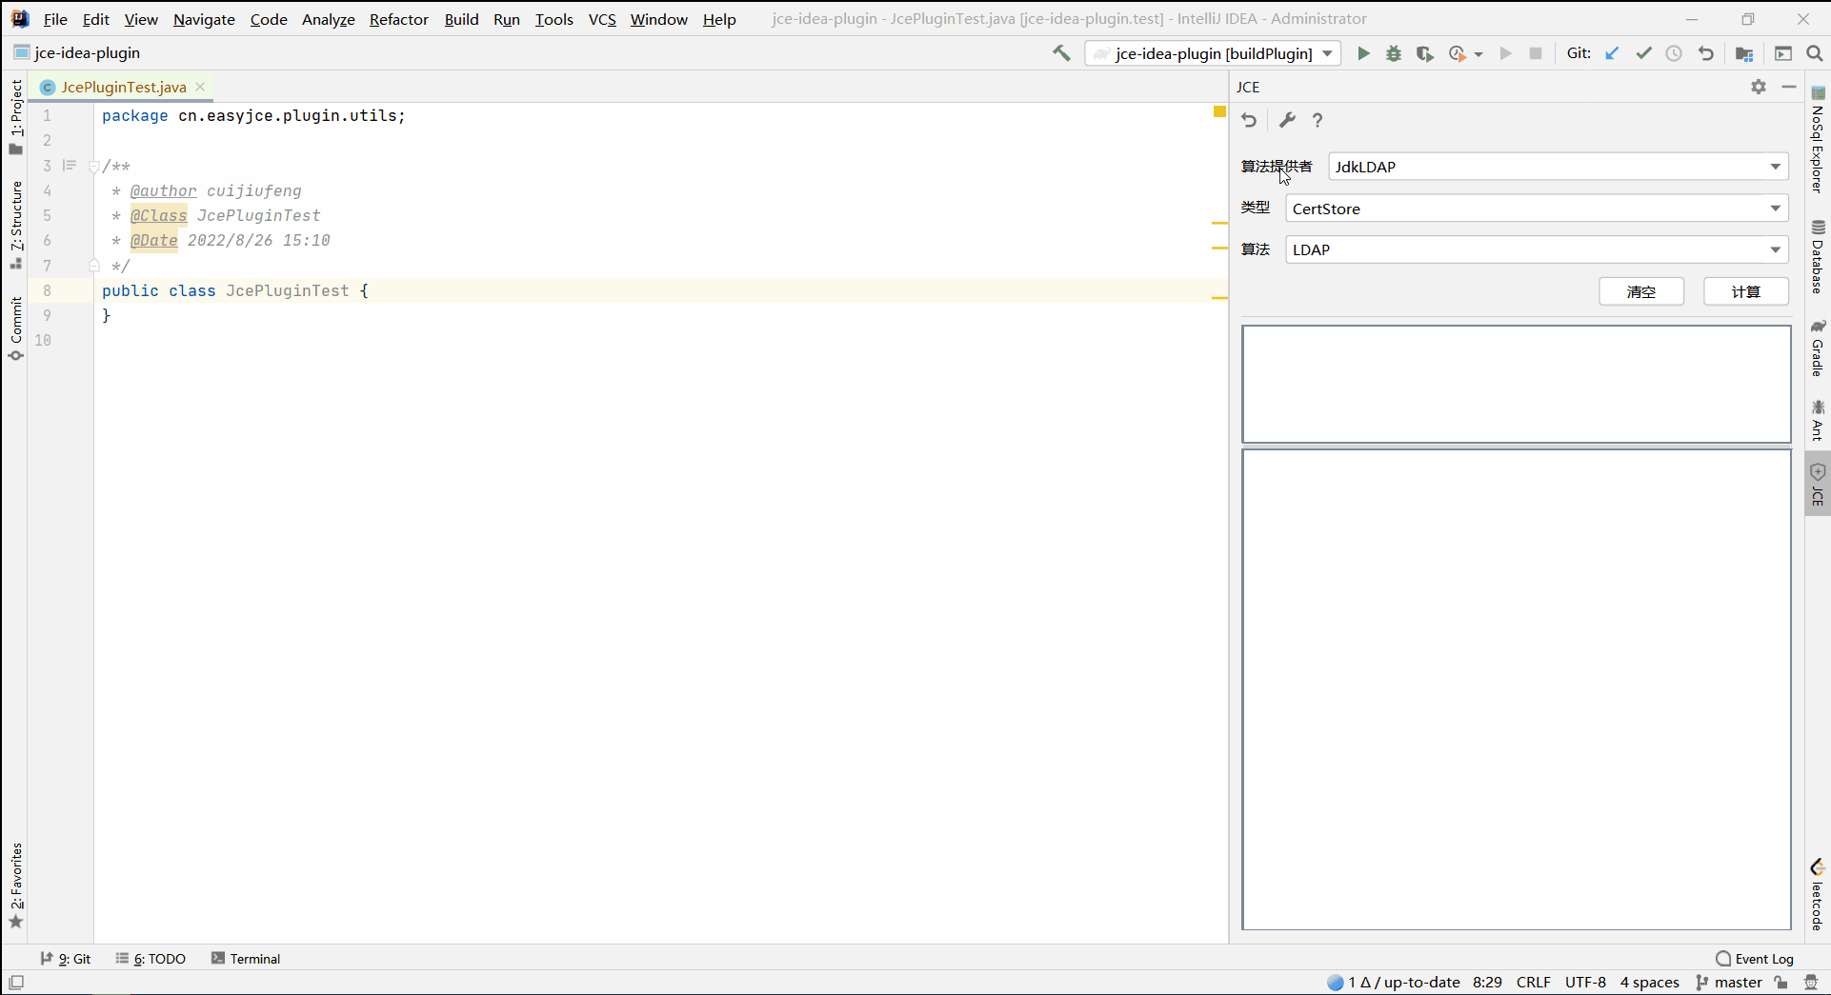
Task: Click the tool window quick-access icon
Action: 16,983
